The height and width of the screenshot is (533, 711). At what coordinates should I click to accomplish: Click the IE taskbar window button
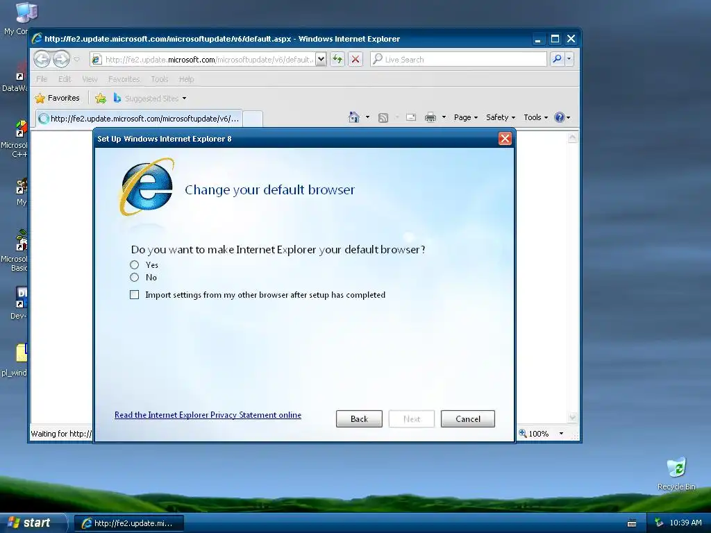[x=129, y=523]
